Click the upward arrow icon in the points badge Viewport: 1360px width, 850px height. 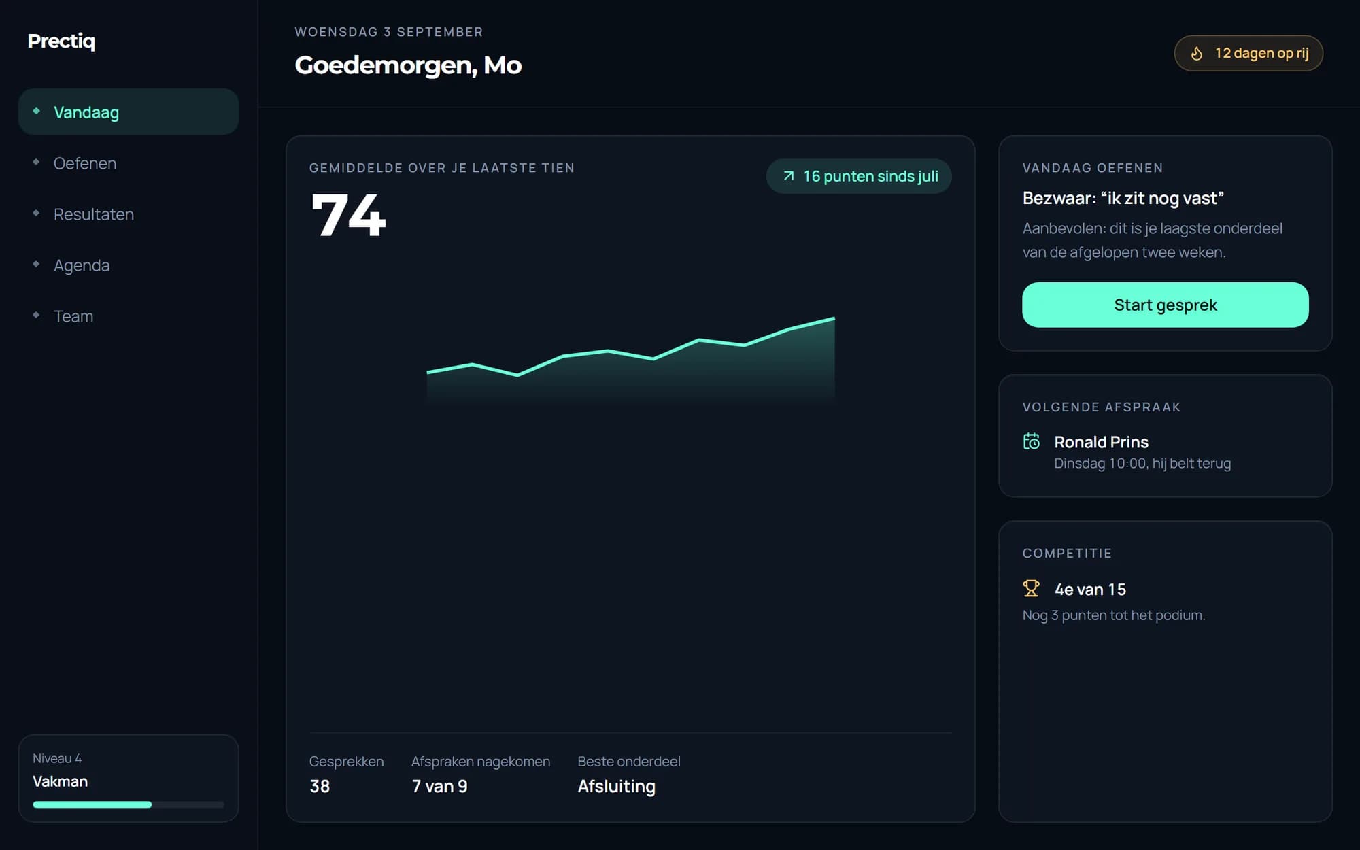pyautogui.click(x=789, y=176)
